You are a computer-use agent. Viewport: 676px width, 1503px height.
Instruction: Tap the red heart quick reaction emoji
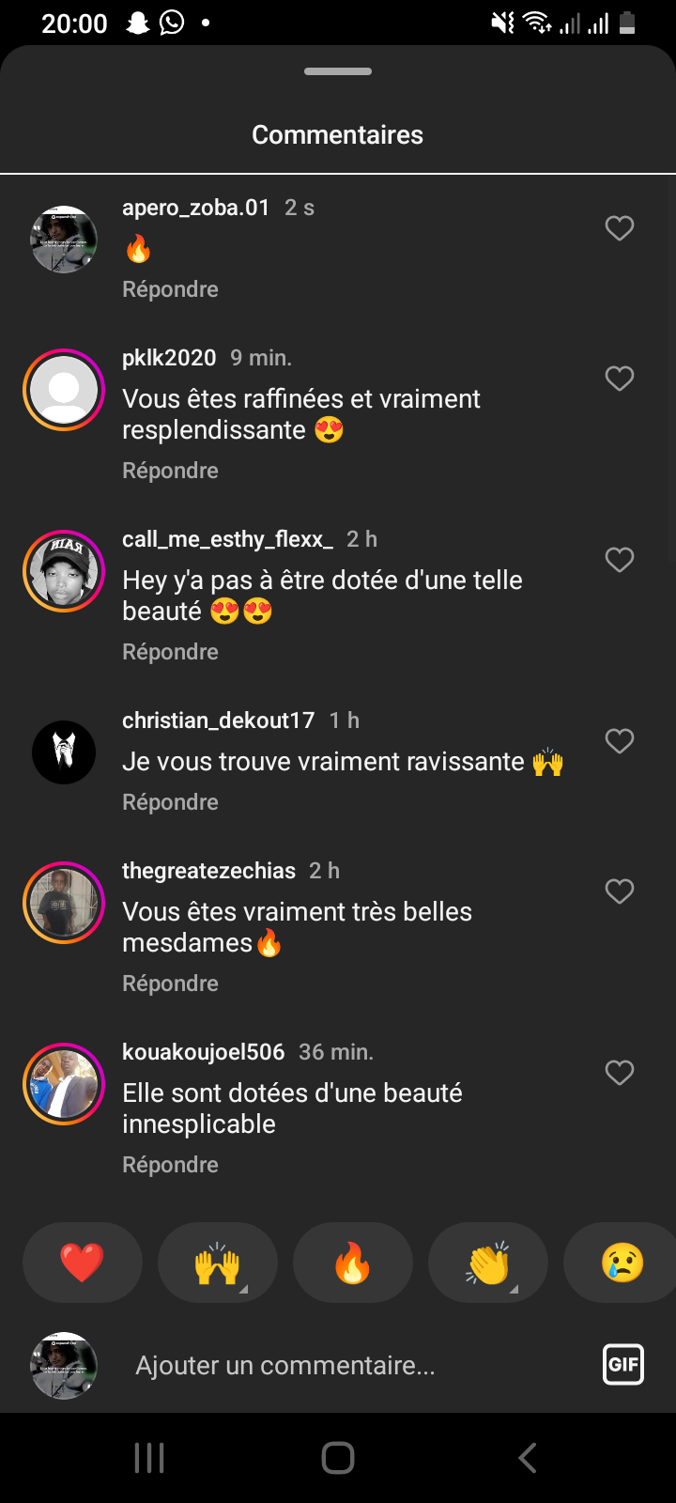tap(83, 1263)
